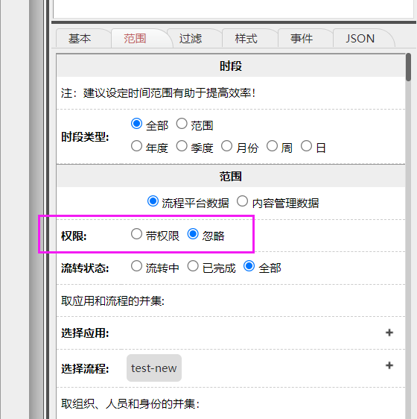The image size is (417, 419).
Task: Add an application with 选择应用 plus
Action: (389, 333)
